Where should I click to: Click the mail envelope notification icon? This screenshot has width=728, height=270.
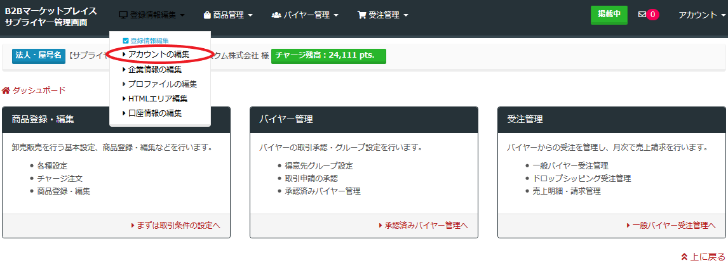pyautogui.click(x=642, y=15)
